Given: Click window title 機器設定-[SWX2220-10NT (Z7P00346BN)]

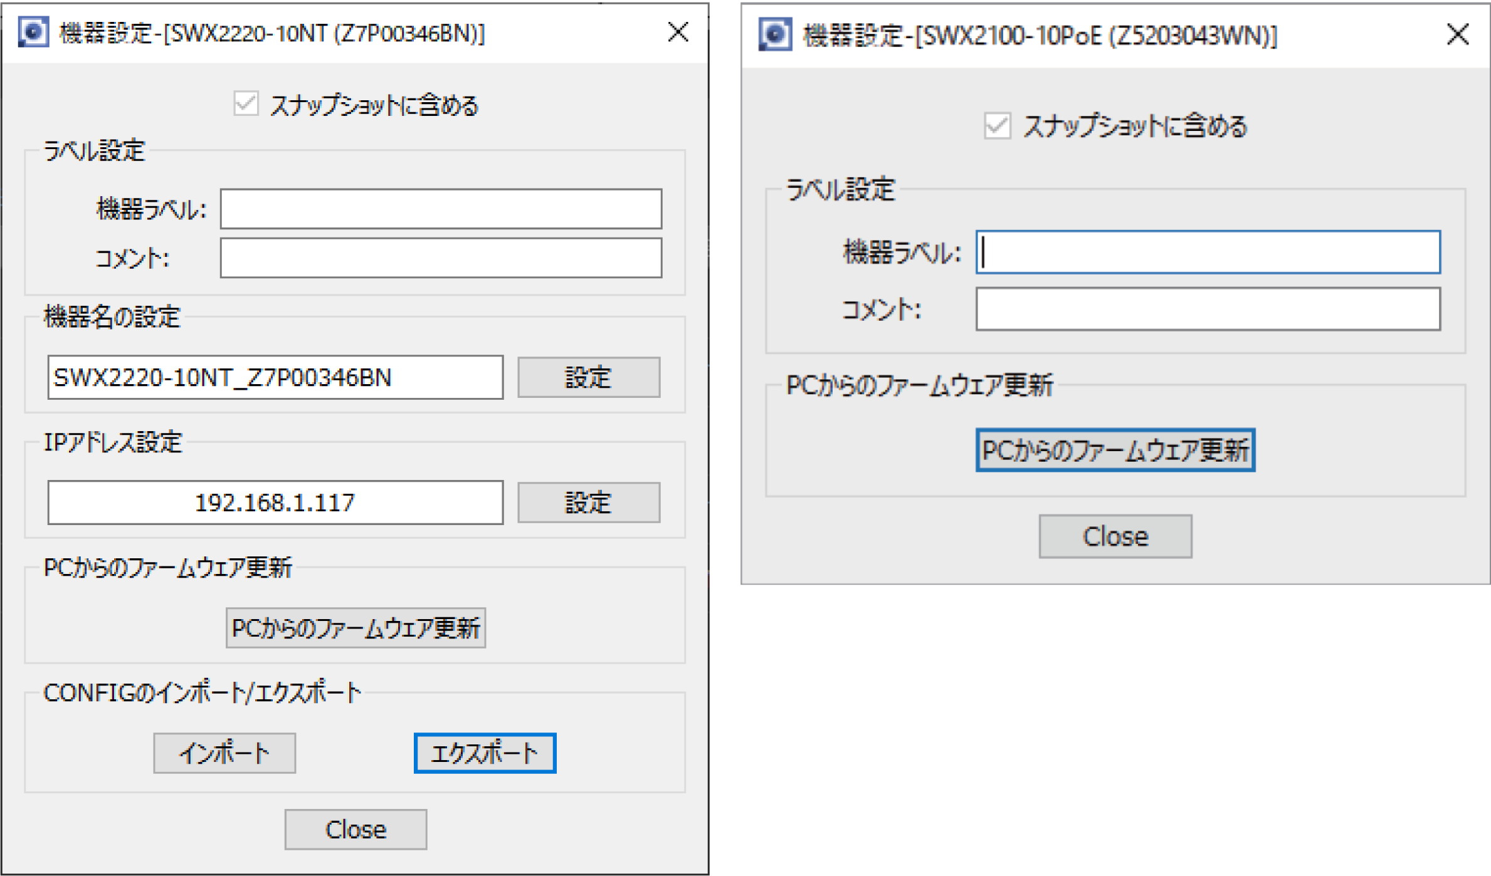Looking at the screenshot, I should tap(272, 33).
